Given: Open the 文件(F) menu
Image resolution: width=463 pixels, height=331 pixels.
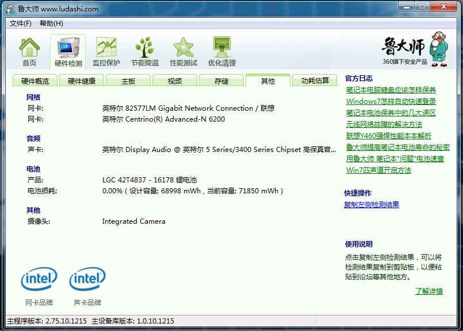Looking at the screenshot, I should tap(20, 24).
